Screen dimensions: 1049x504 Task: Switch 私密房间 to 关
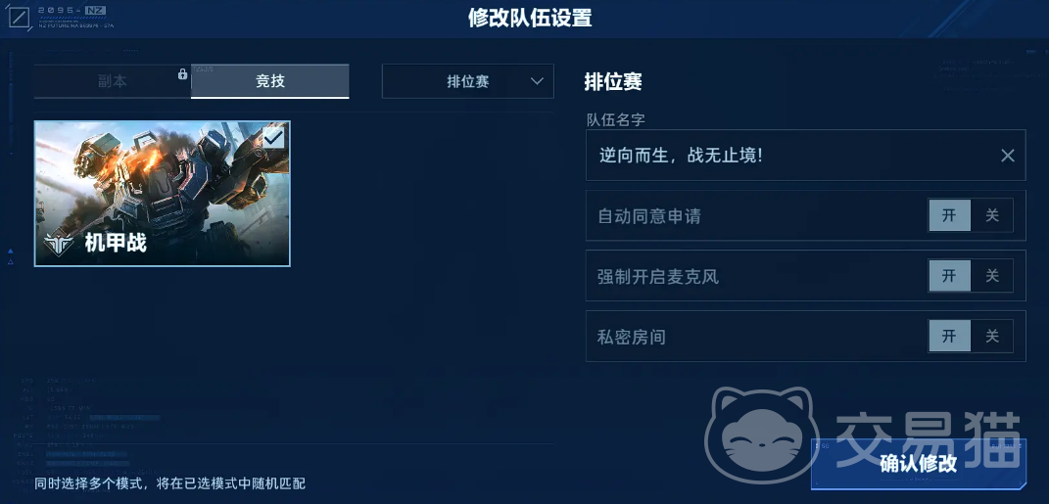point(992,336)
